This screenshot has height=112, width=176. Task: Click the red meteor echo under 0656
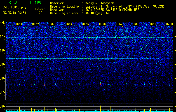pos(100,84)
